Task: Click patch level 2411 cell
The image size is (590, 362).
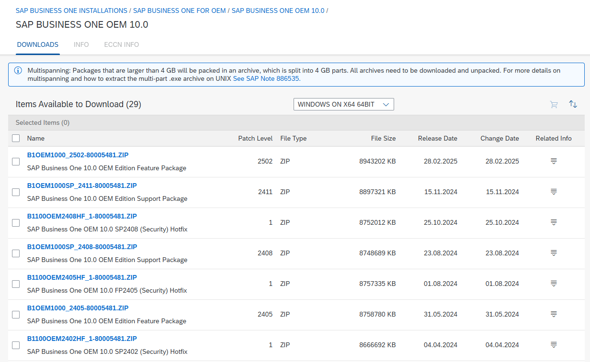Action: click(265, 192)
